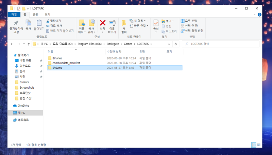272x155 pixels.
Task: Open OneDrive in navigation pane
Action: pyautogui.click(x=23, y=106)
